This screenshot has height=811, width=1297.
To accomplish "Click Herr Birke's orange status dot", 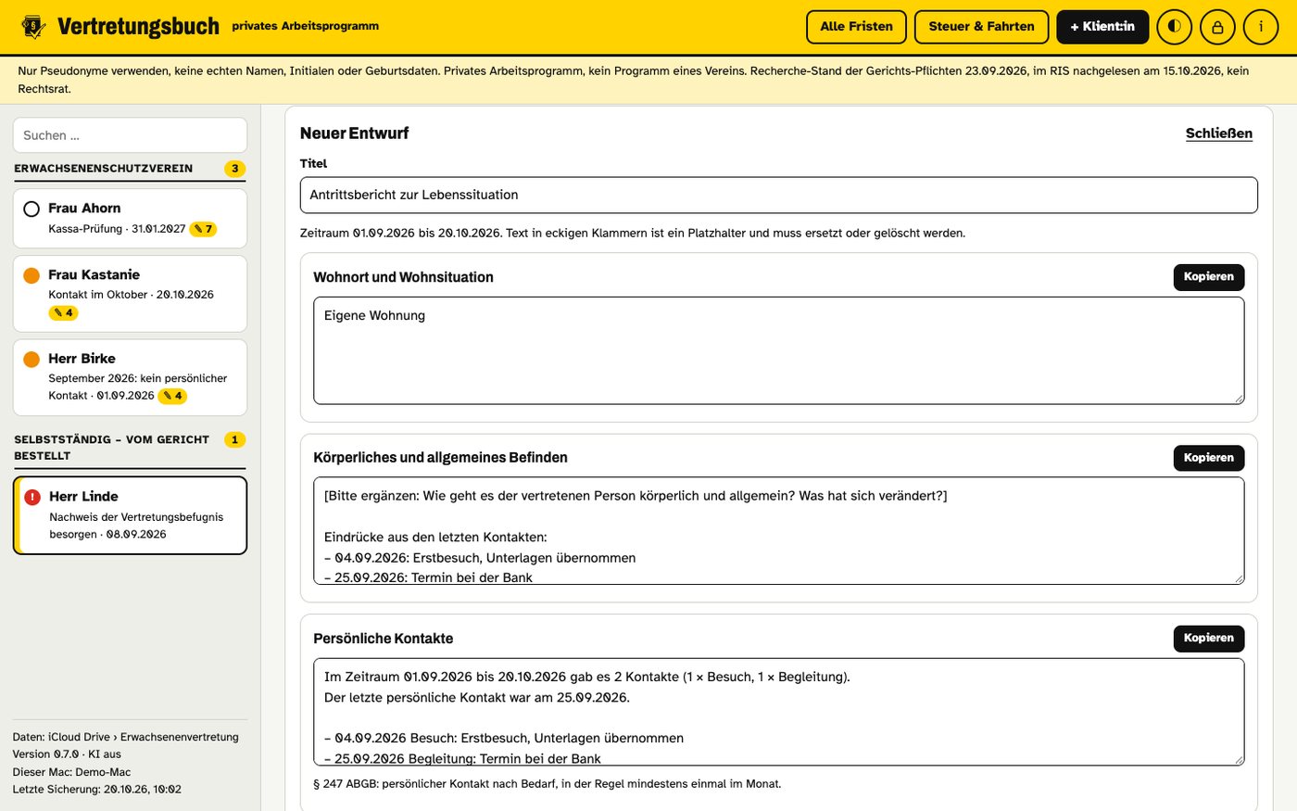I will (x=31, y=359).
